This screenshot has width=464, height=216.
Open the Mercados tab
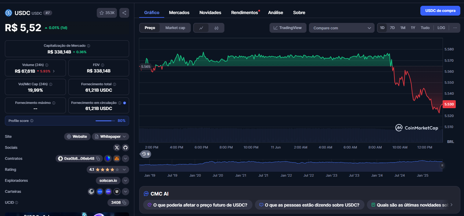[179, 13]
